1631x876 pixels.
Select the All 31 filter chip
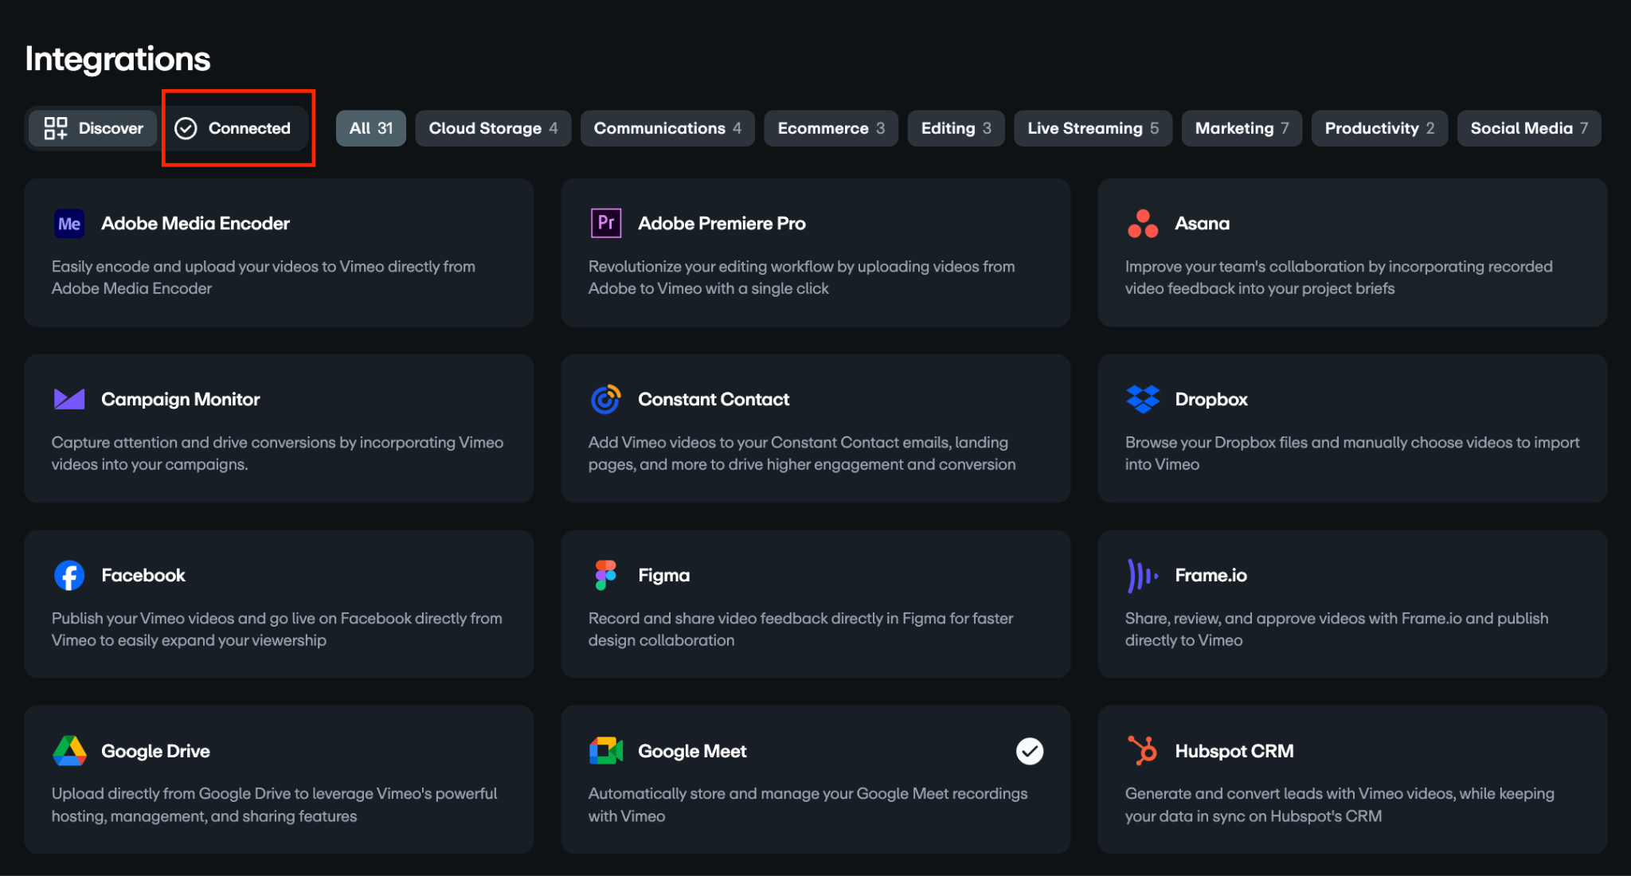click(371, 128)
